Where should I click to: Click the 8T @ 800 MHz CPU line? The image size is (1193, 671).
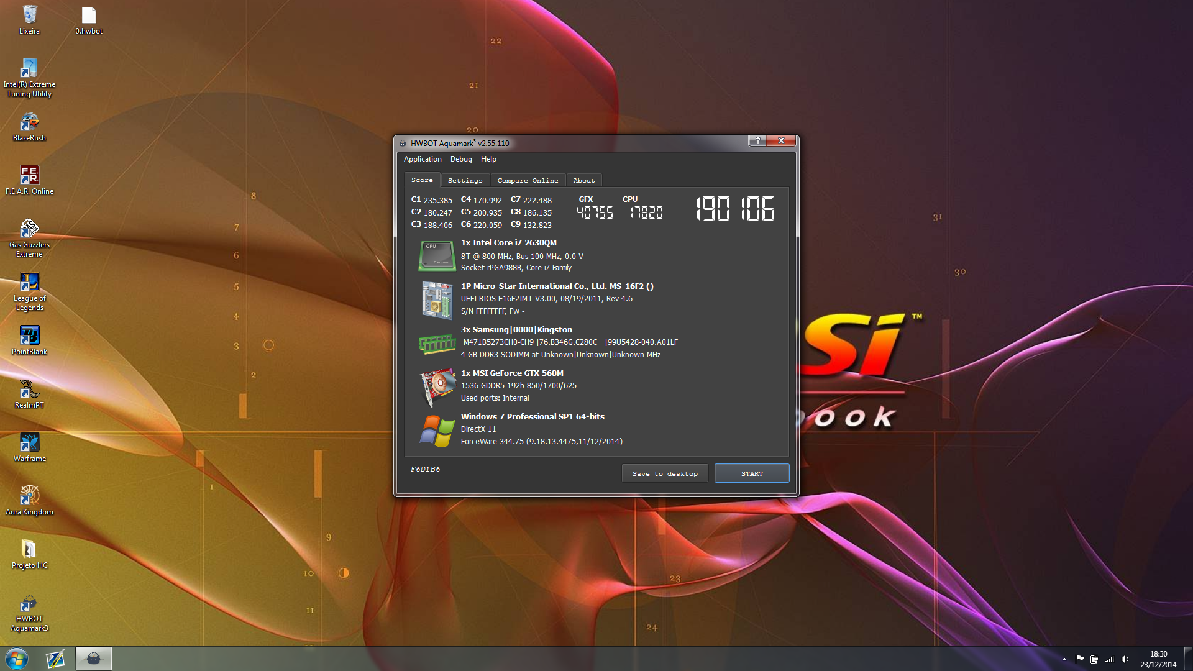click(522, 256)
